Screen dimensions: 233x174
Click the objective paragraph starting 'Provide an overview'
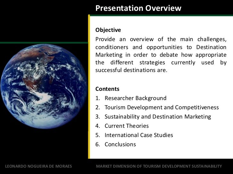pos(161,55)
